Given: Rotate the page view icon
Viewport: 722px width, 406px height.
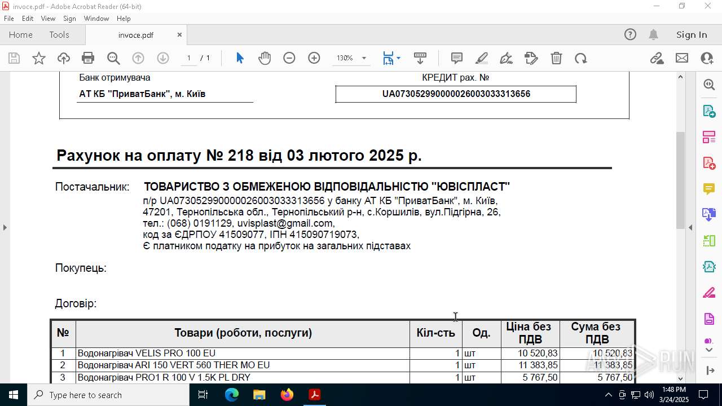Looking at the screenshot, I should click(x=581, y=58).
